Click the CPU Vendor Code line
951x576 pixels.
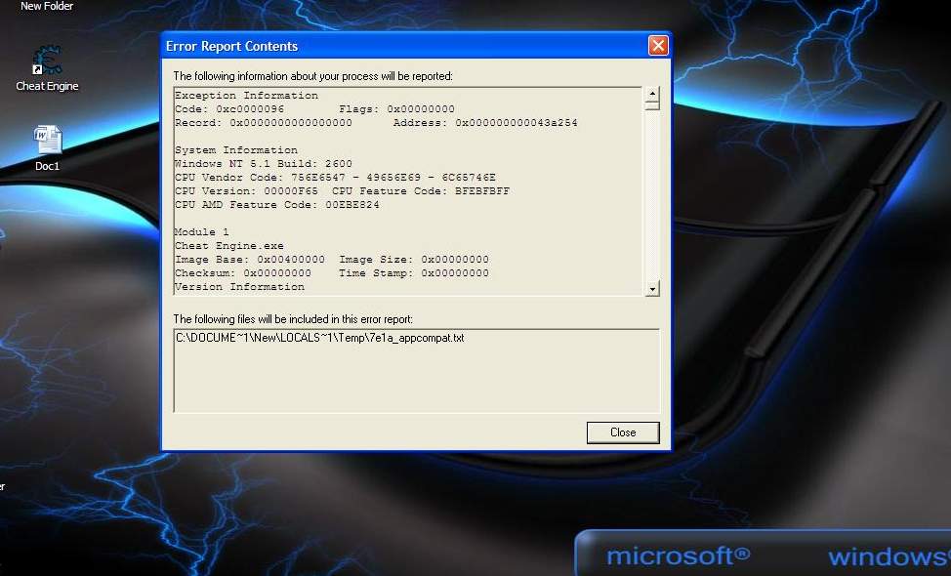(335, 178)
